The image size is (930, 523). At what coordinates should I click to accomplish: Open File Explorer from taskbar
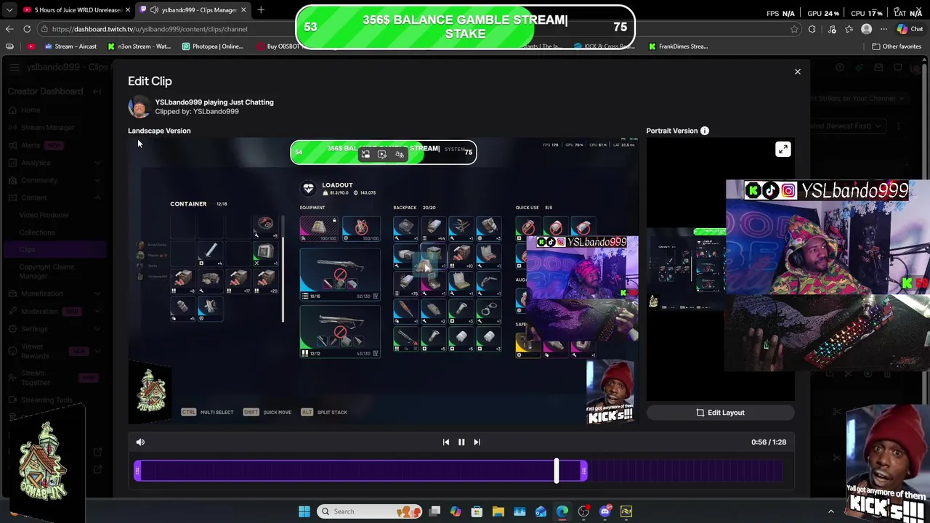point(498,511)
